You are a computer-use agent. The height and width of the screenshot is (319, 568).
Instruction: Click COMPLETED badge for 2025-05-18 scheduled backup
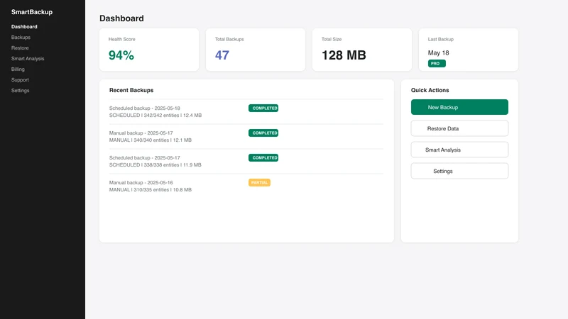pyautogui.click(x=263, y=108)
